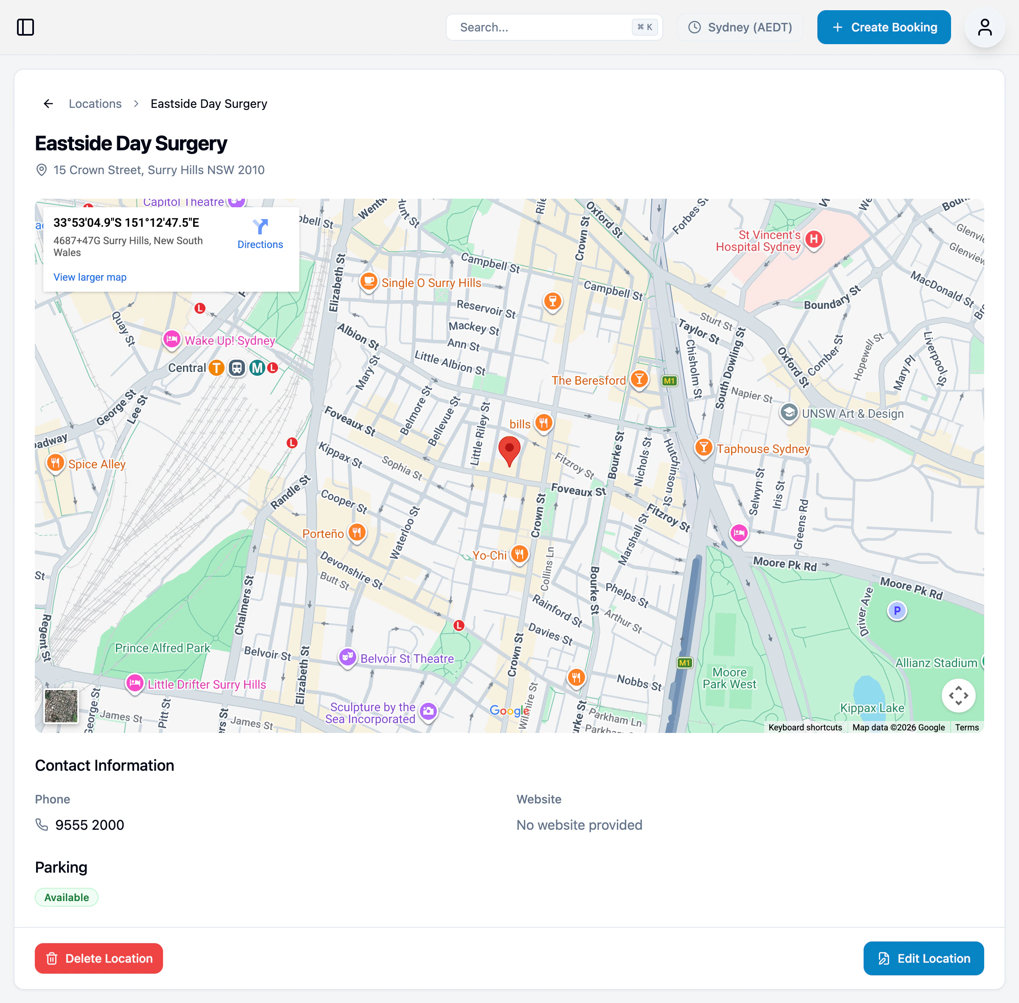
Task: Click the parking P marker on map
Action: [897, 611]
